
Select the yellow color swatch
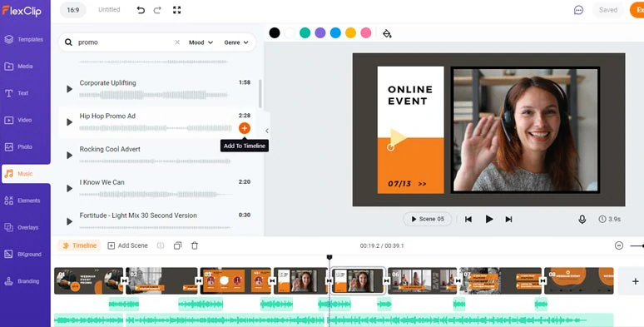click(x=350, y=32)
